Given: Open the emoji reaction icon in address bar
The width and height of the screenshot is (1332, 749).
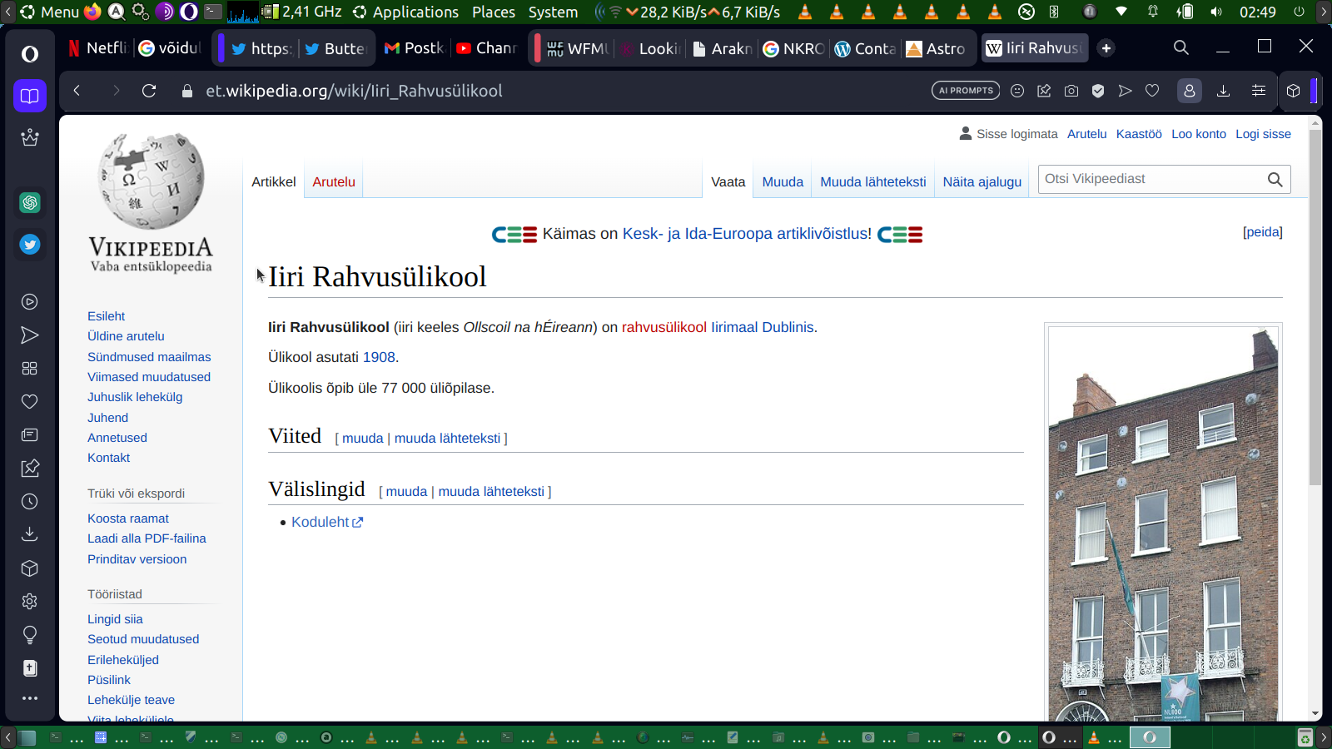Looking at the screenshot, I should [x=1017, y=91].
